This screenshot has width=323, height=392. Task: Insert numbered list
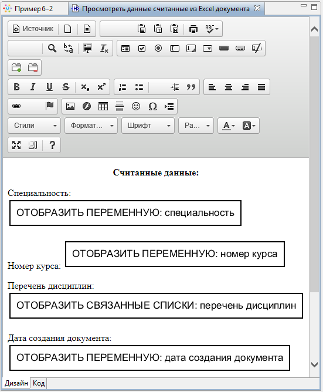pyautogui.click(x=123, y=87)
